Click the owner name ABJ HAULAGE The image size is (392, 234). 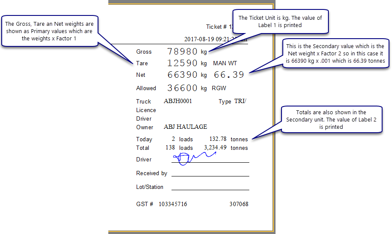185,127
